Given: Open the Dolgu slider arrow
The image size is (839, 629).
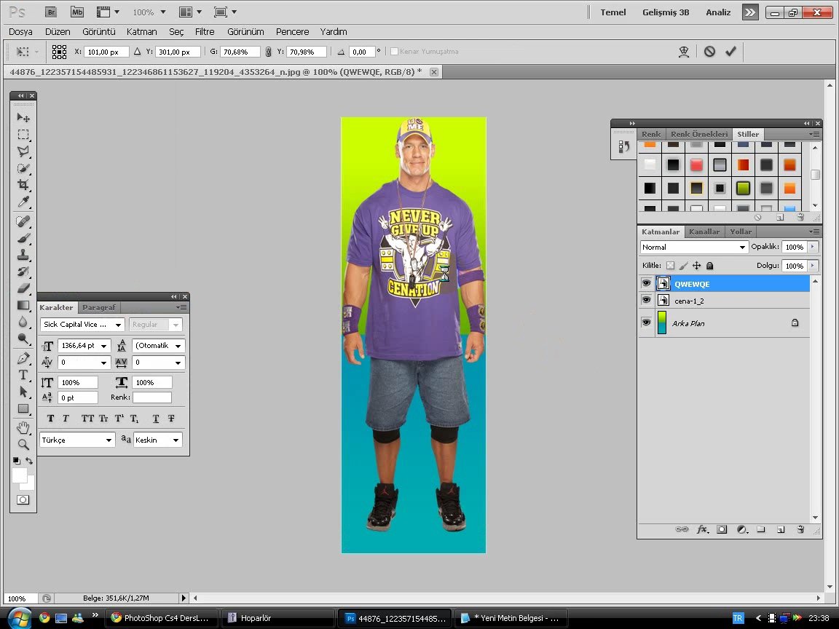Looking at the screenshot, I should 813,266.
